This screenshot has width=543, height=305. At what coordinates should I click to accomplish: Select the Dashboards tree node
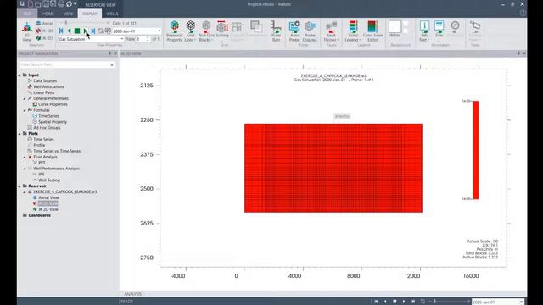pyautogui.click(x=40, y=215)
